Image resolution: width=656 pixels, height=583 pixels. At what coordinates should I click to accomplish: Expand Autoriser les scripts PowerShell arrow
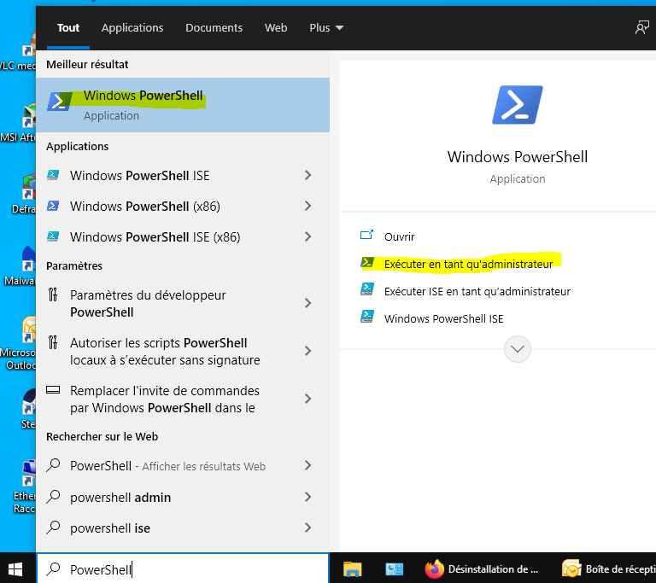click(x=307, y=351)
